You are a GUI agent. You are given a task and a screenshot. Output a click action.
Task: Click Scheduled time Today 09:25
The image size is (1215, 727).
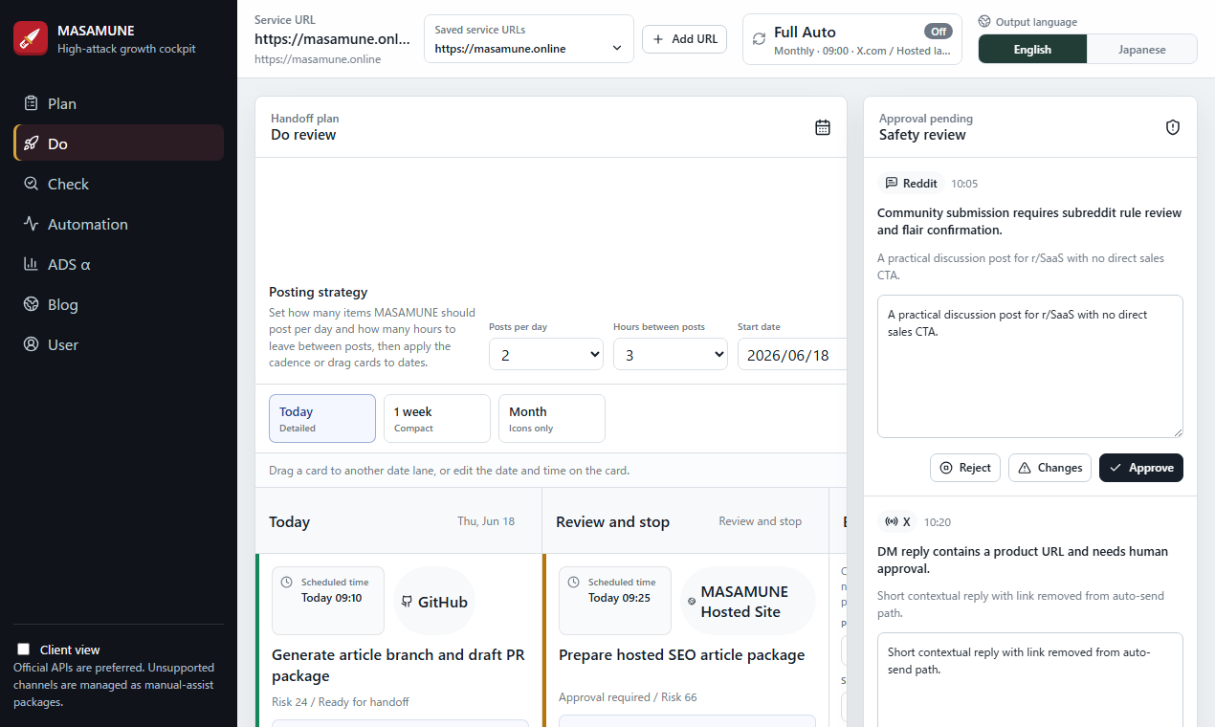[615, 601]
